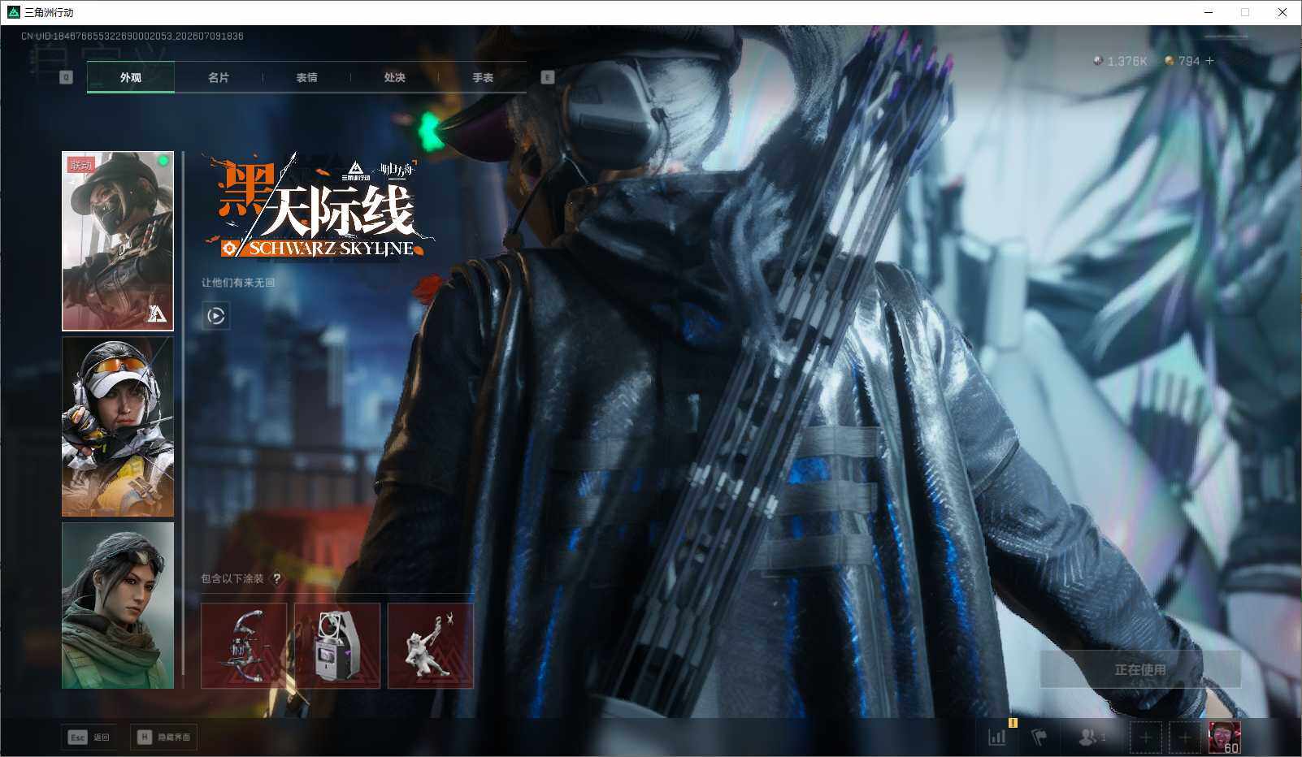The width and height of the screenshot is (1302, 757).
Task: Play the Schwarz Skyline preview video
Action: tap(216, 316)
